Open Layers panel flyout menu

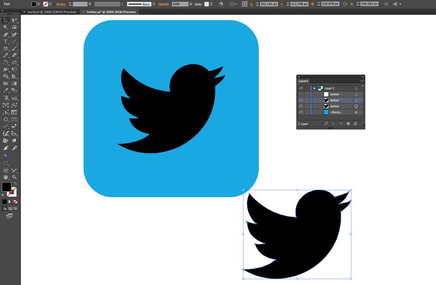click(362, 81)
